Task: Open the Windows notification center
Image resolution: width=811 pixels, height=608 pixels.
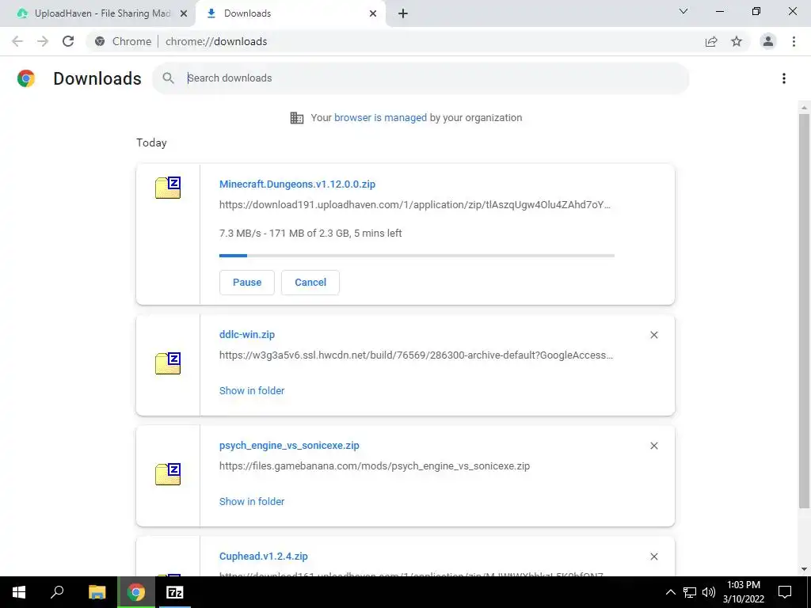Action: click(x=785, y=592)
